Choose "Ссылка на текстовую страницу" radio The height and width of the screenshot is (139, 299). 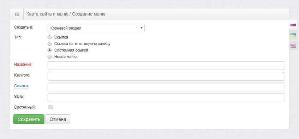[x=49, y=44]
